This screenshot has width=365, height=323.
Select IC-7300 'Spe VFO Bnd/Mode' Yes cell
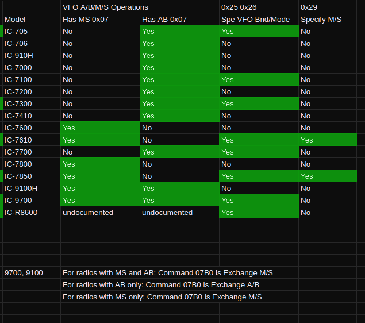(x=259, y=104)
